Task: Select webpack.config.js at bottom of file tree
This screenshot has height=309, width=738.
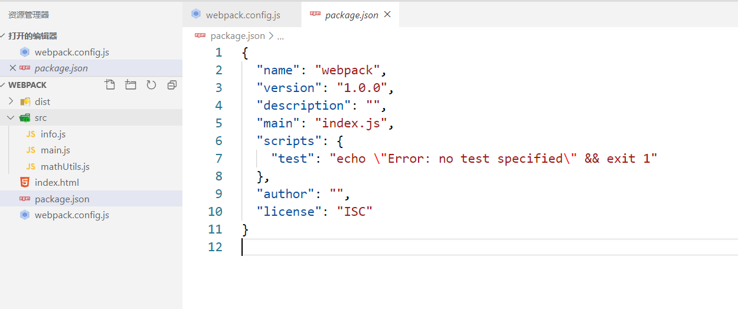Action: click(71, 215)
